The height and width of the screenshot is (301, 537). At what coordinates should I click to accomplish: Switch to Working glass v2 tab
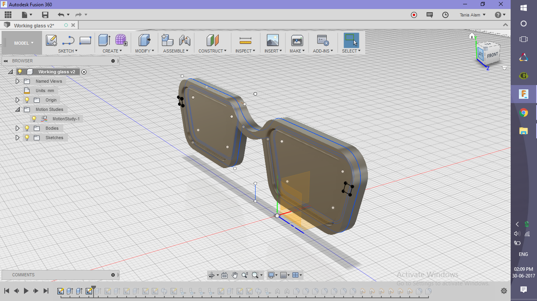tap(34, 25)
